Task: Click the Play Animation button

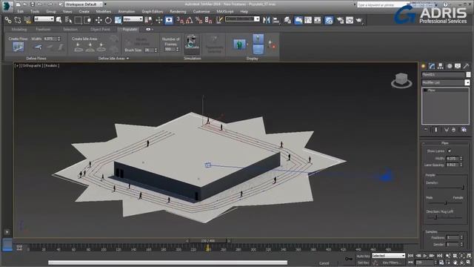Action: point(425,256)
